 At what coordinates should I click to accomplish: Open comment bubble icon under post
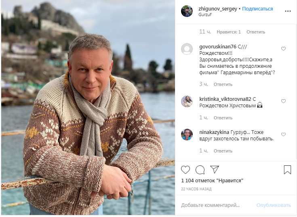(x=200, y=170)
